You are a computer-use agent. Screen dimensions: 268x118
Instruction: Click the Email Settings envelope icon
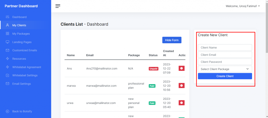(7, 84)
